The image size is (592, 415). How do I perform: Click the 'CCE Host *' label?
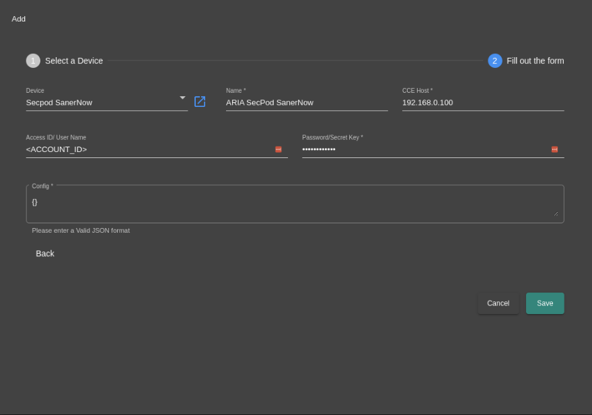tap(417, 91)
